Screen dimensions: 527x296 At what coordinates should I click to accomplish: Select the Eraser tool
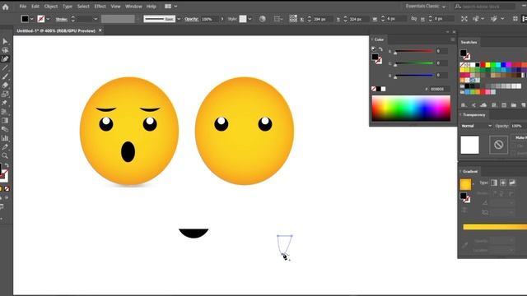[5, 86]
